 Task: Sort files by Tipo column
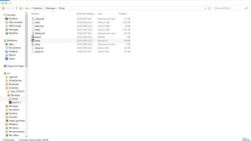[100, 14]
